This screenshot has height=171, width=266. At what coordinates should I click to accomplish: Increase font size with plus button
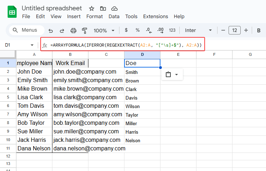pos(246,30)
